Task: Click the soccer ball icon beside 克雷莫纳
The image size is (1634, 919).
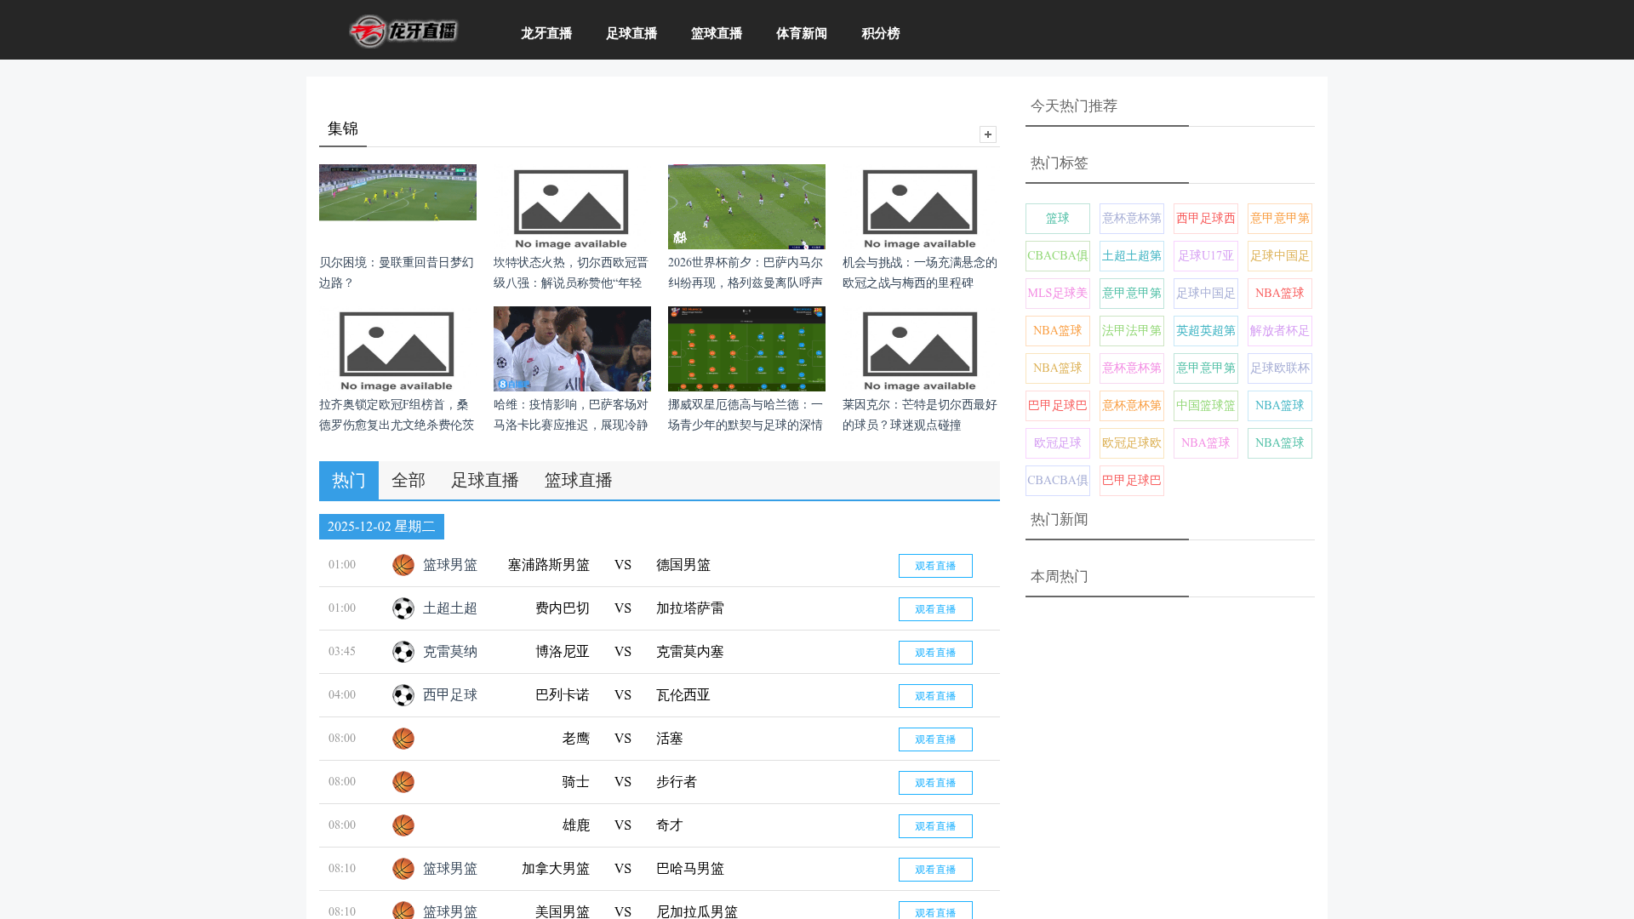Action: click(403, 652)
